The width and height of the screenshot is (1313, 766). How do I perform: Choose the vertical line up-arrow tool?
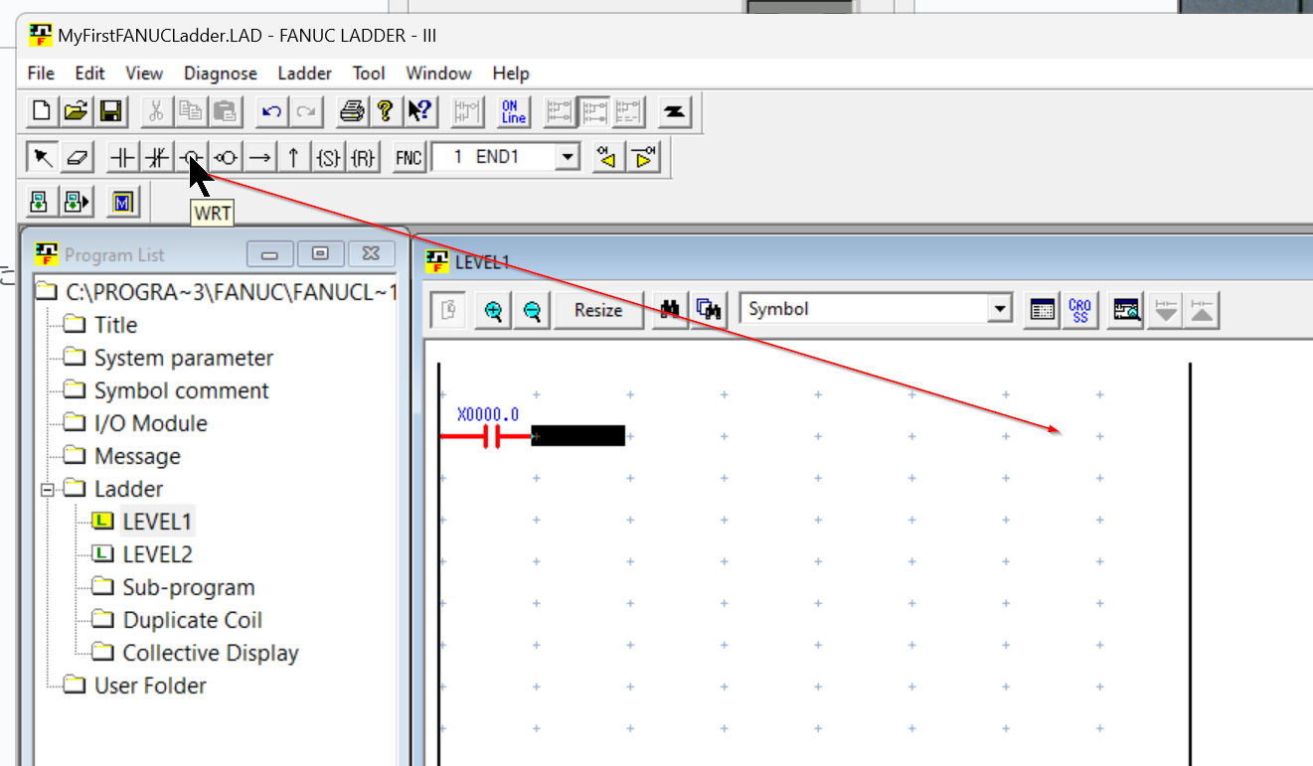(293, 156)
